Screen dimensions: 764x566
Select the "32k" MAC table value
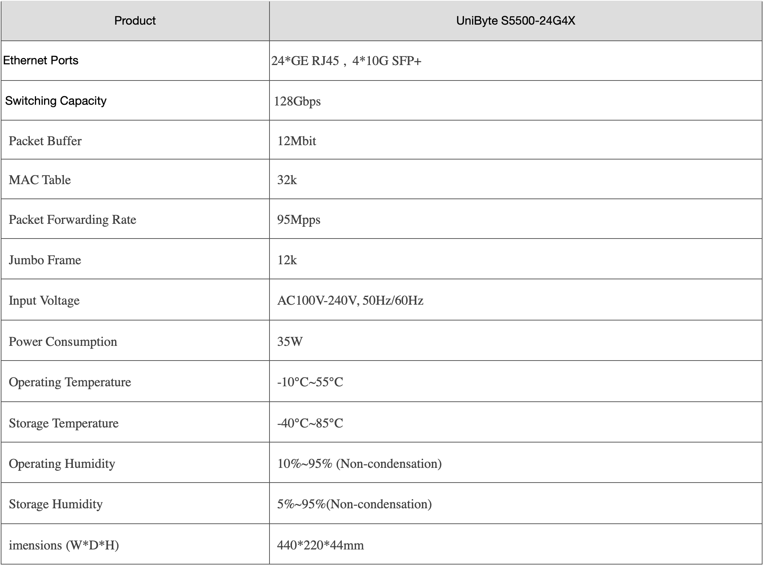(x=287, y=180)
